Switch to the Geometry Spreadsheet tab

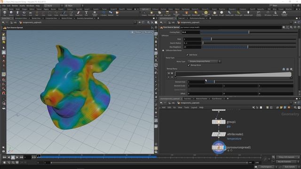85,18
